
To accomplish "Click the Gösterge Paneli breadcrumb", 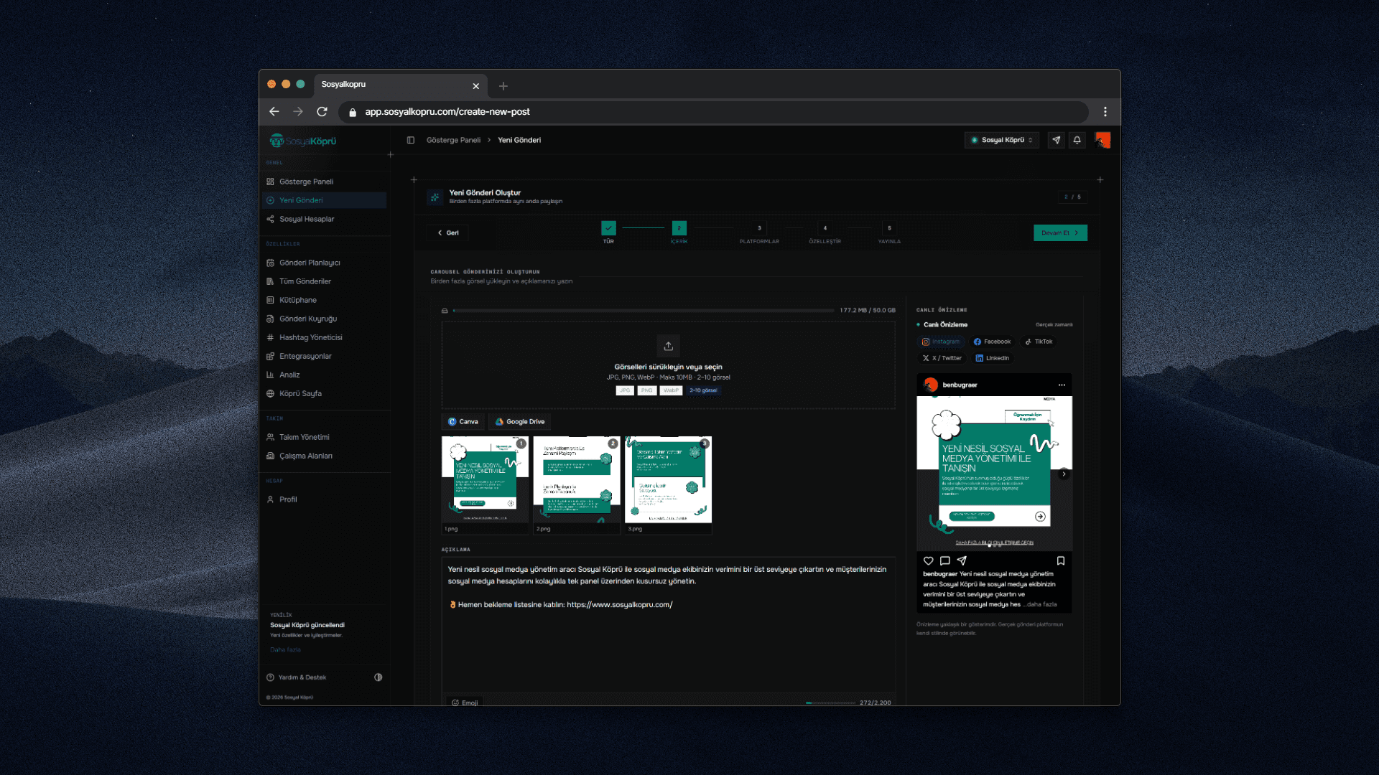I will (453, 140).
